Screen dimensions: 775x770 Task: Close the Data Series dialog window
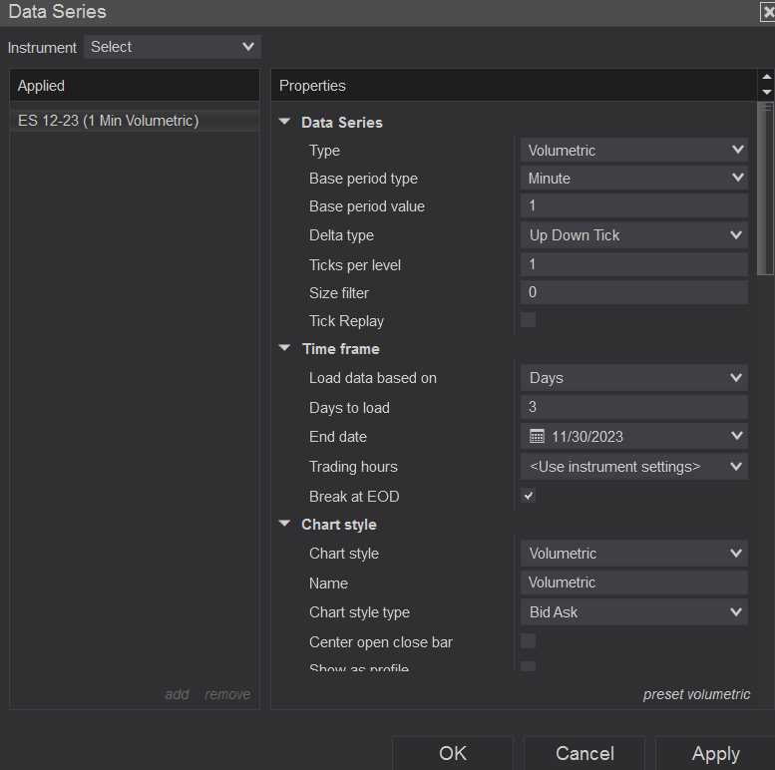pyautogui.click(x=767, y=12)
